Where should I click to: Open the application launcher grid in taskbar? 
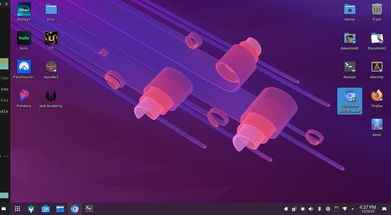(x=17, y=209)
